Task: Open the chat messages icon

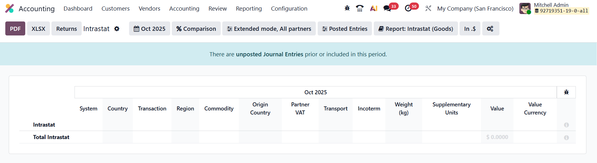Action: point(387,8)
